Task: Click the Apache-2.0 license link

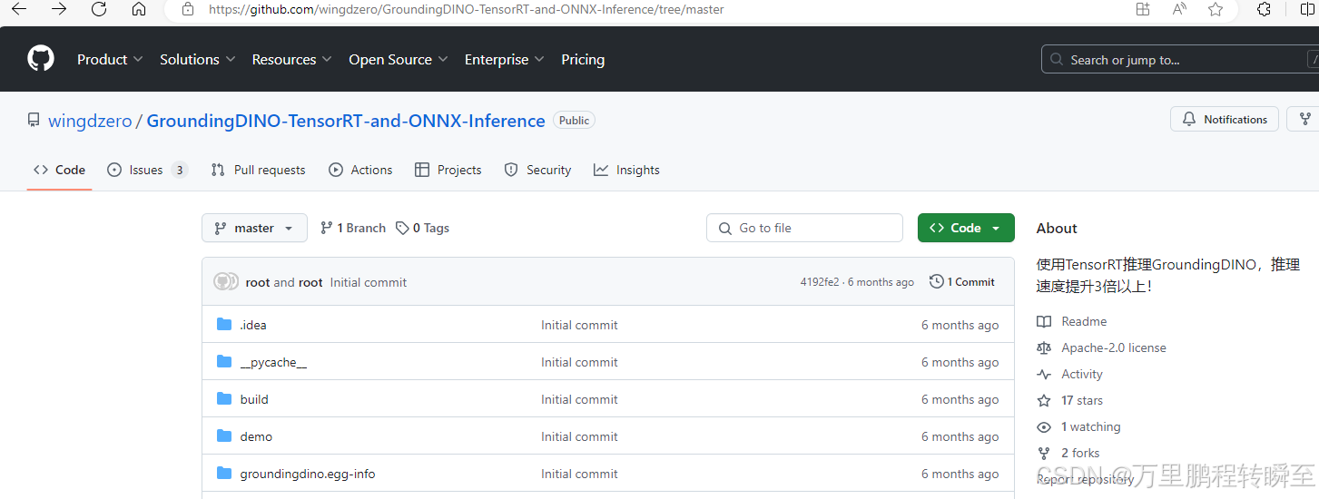Action: tap(1114, 347)
